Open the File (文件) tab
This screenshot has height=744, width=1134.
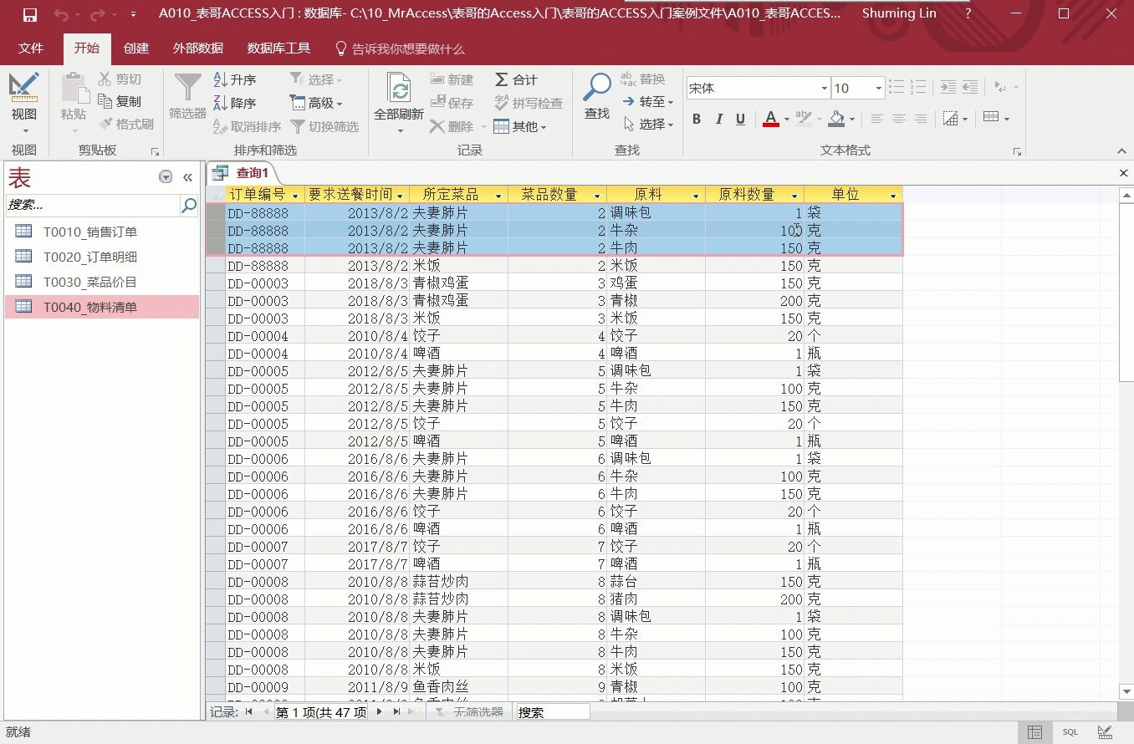[x=31, y=48]
